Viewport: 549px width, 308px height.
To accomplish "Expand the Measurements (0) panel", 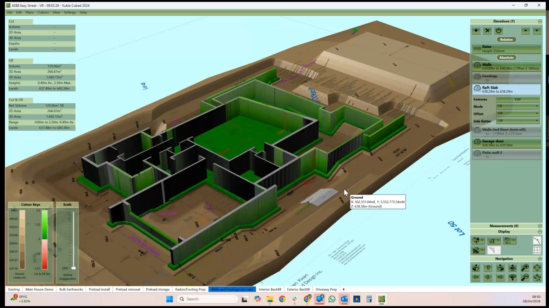I will (540, 226).
